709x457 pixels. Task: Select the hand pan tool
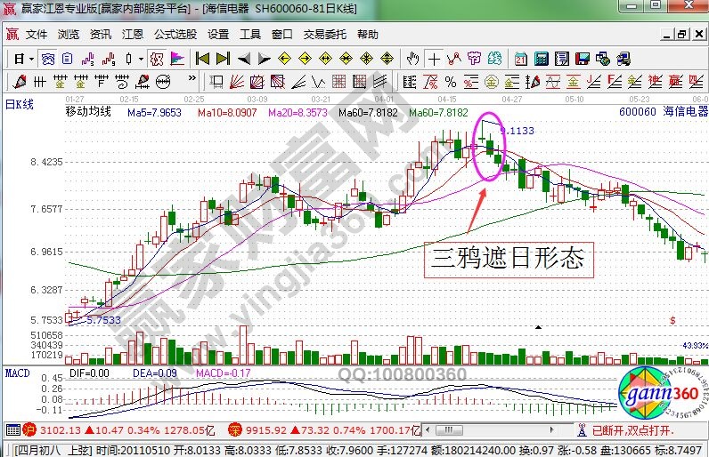click(412, 59)
